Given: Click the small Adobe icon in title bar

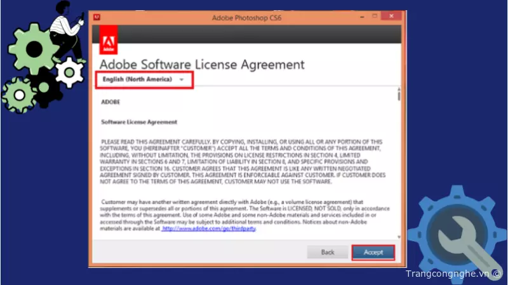Looking at the screenshot, I should 96,18.
